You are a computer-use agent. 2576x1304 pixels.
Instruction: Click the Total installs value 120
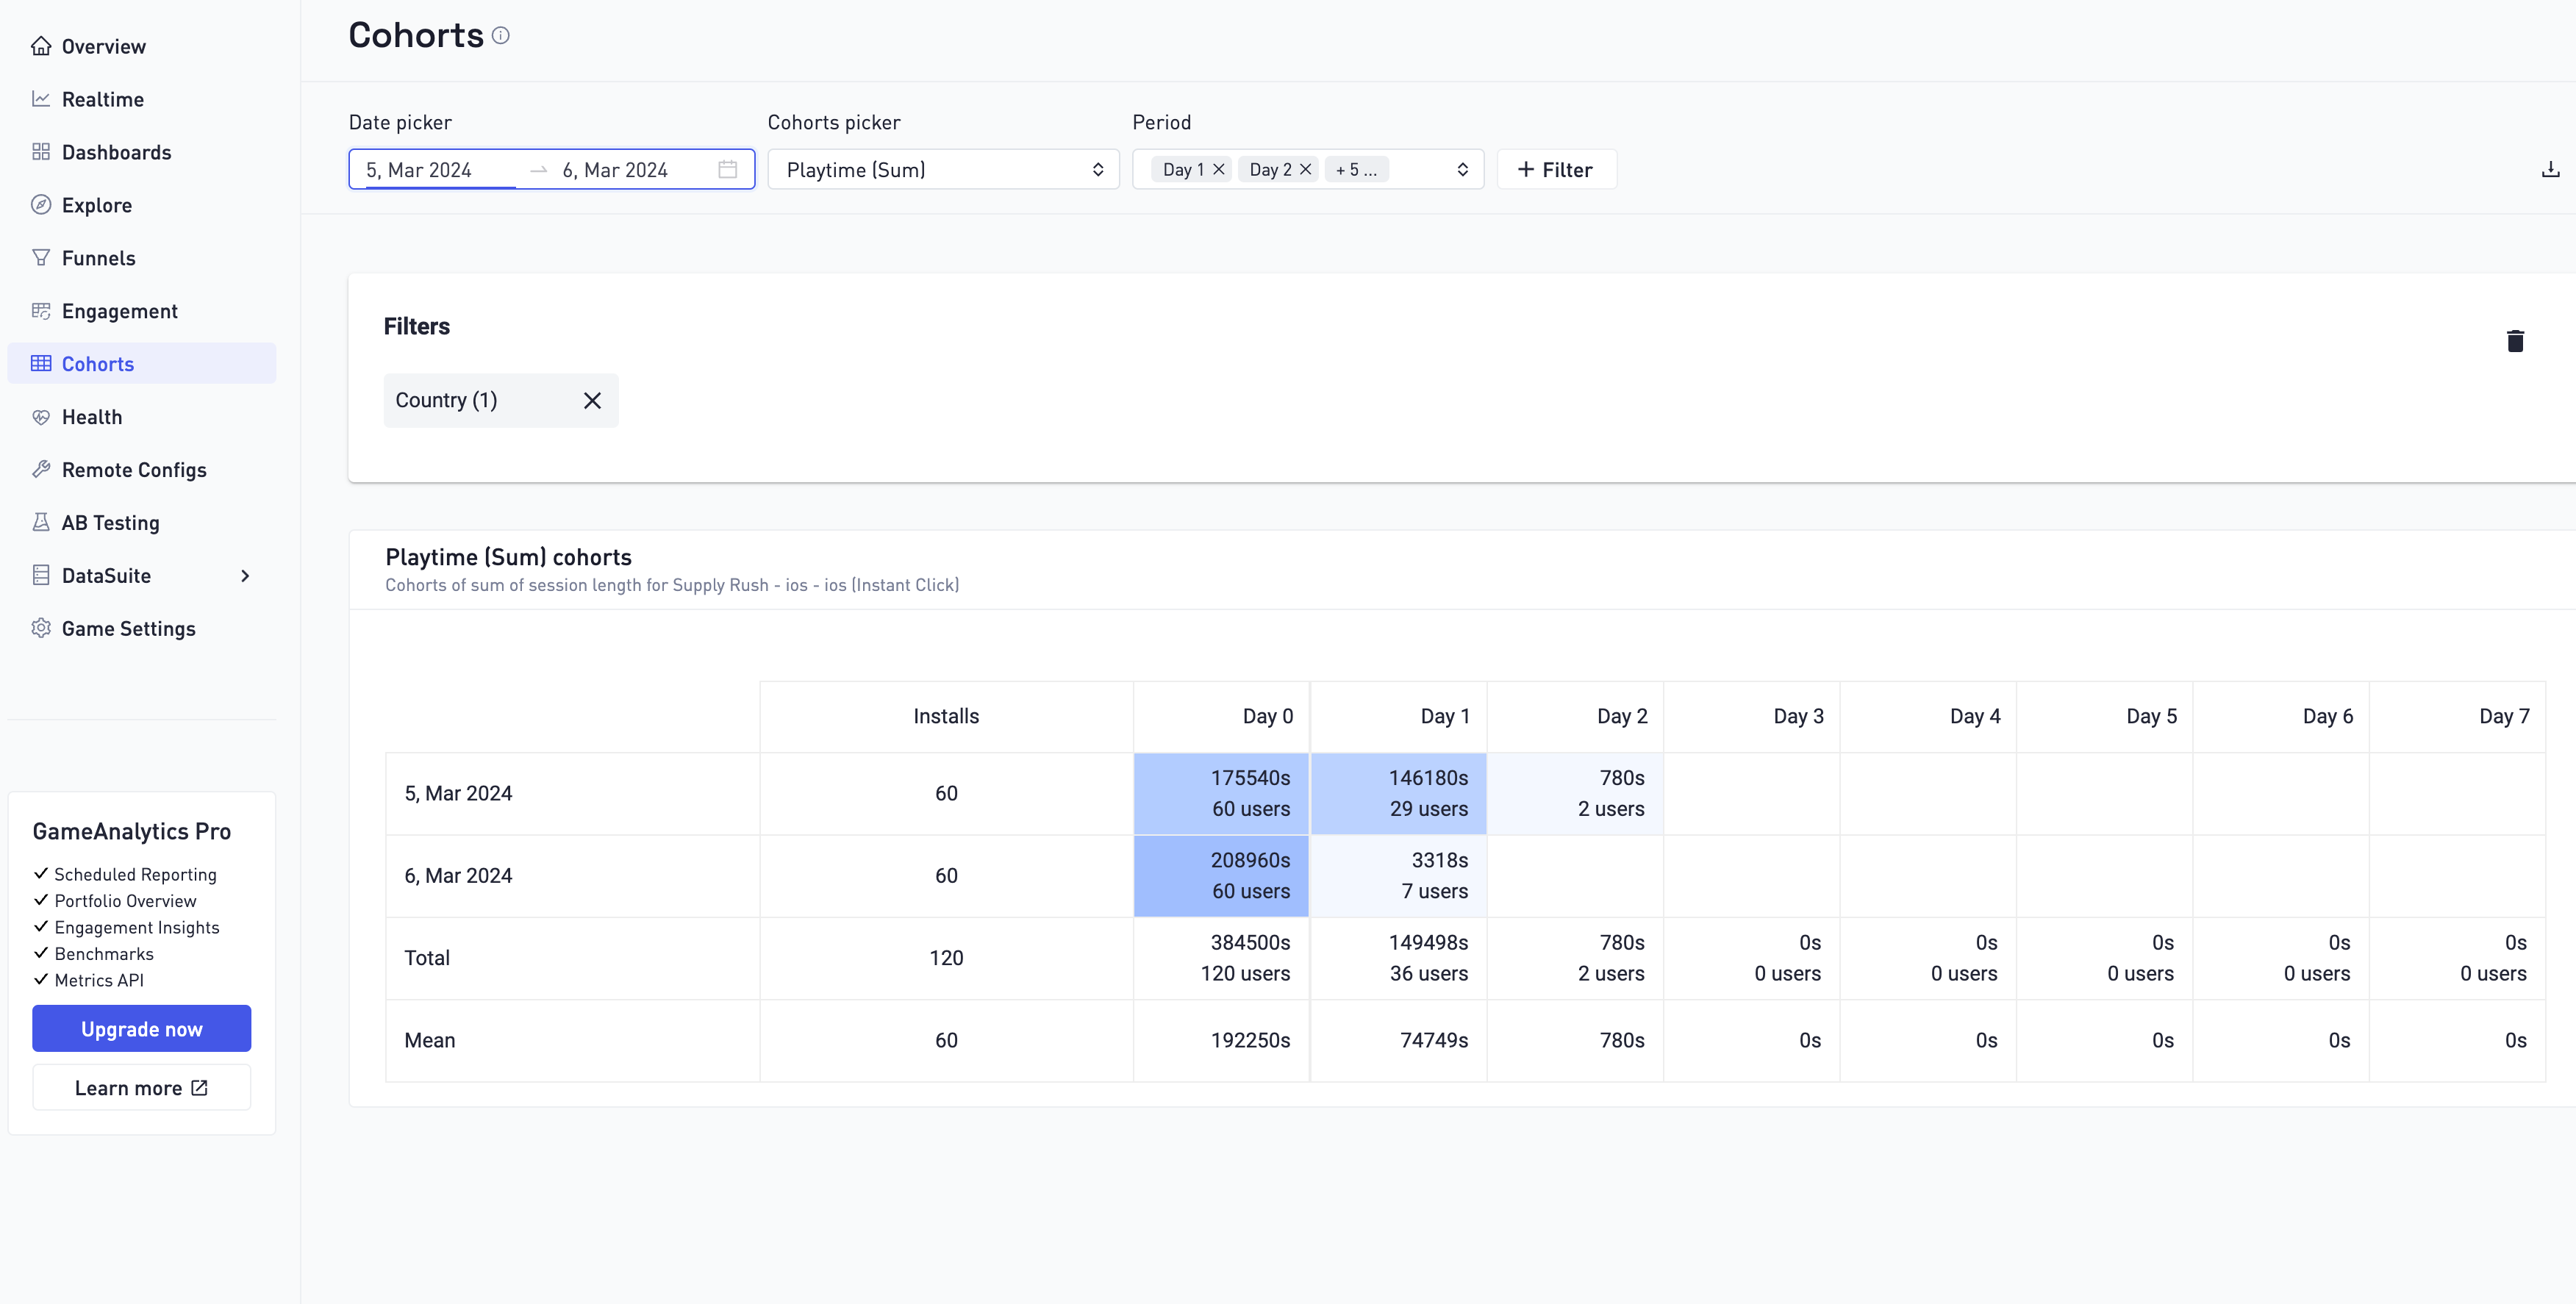(946, 958)
